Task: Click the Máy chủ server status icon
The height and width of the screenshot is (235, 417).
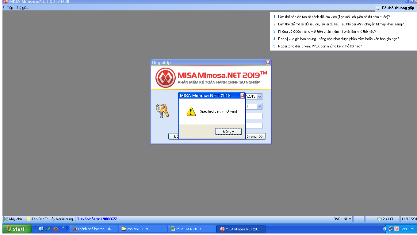Action: (6, 219)
